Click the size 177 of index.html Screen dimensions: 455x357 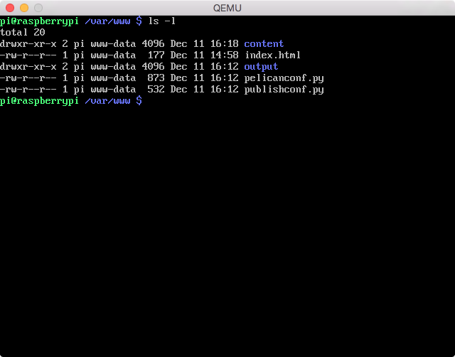pos(156,55)
